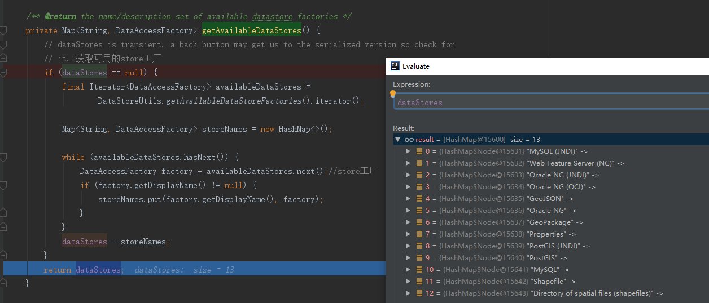This screenshot has width=709, height=303.
Task: Click field icon of entry 4 GeoJSON
Action: click(x=419, y=198)
